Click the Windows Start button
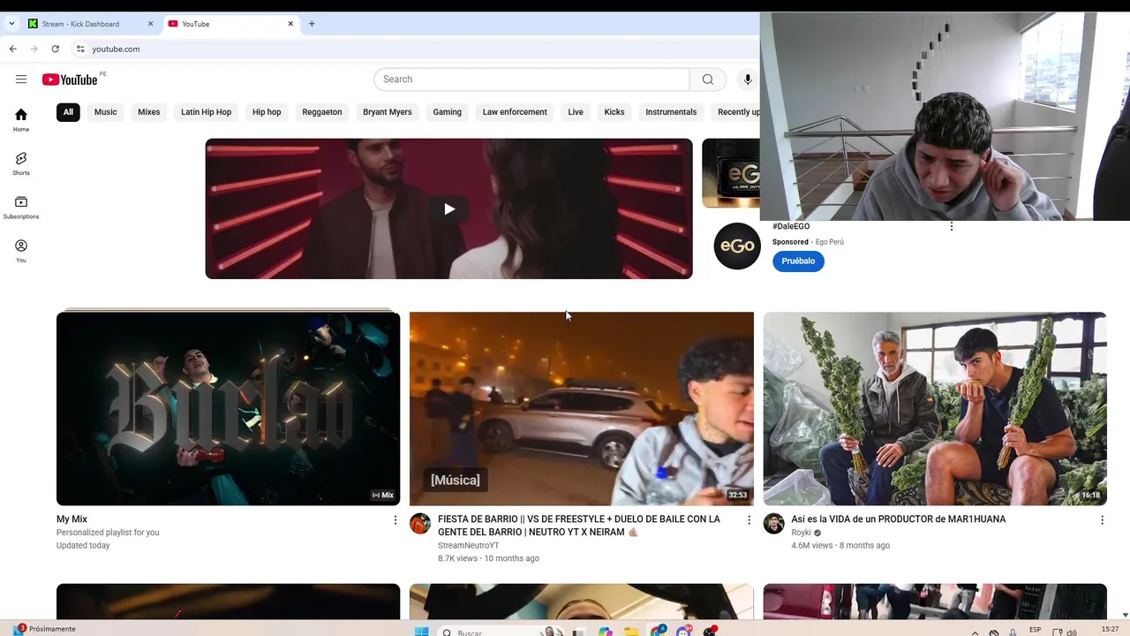 coord(421,631)
